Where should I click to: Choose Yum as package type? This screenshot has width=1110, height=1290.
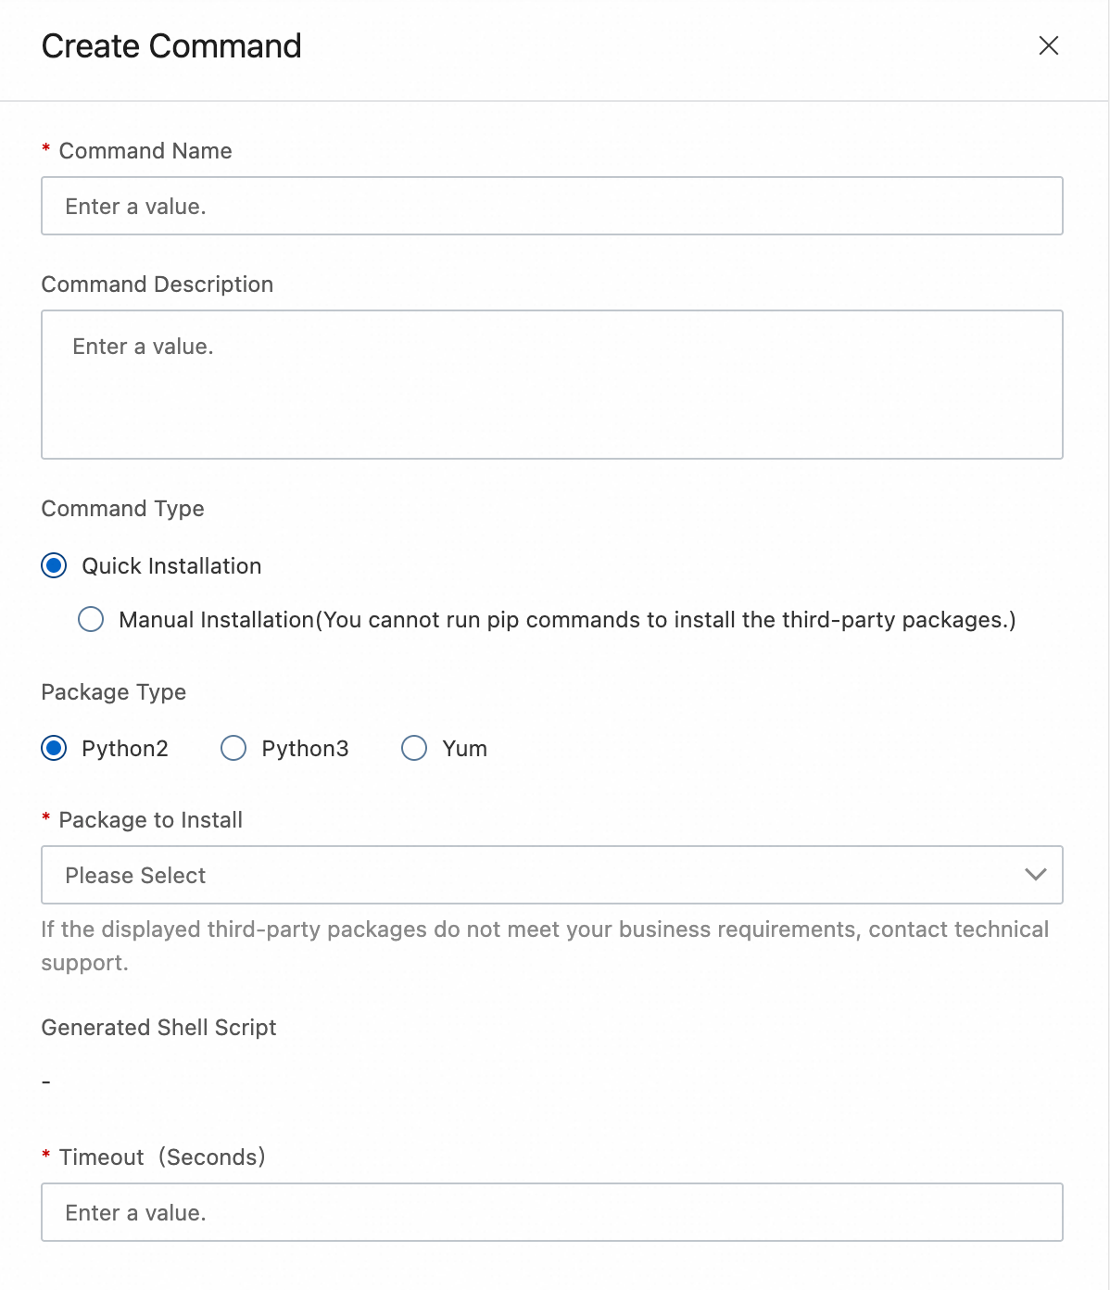tap(414, 748)
